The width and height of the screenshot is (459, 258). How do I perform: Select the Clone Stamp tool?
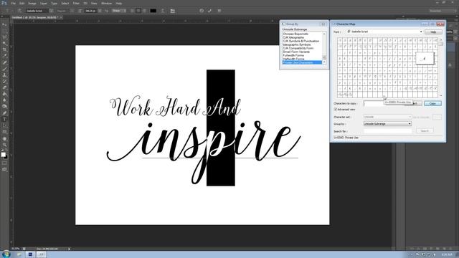tap(4, 75)
